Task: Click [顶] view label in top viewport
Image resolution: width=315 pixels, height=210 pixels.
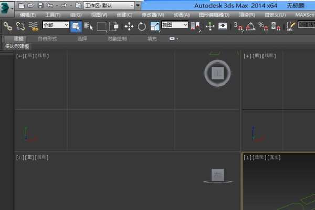Action: tap(30, 56)
